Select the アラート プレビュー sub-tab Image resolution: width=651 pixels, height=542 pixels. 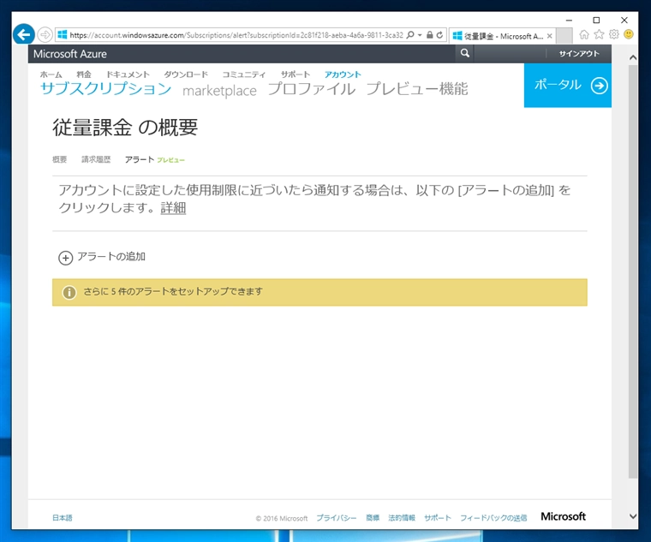pyautogui.click(x=155, y=159)
